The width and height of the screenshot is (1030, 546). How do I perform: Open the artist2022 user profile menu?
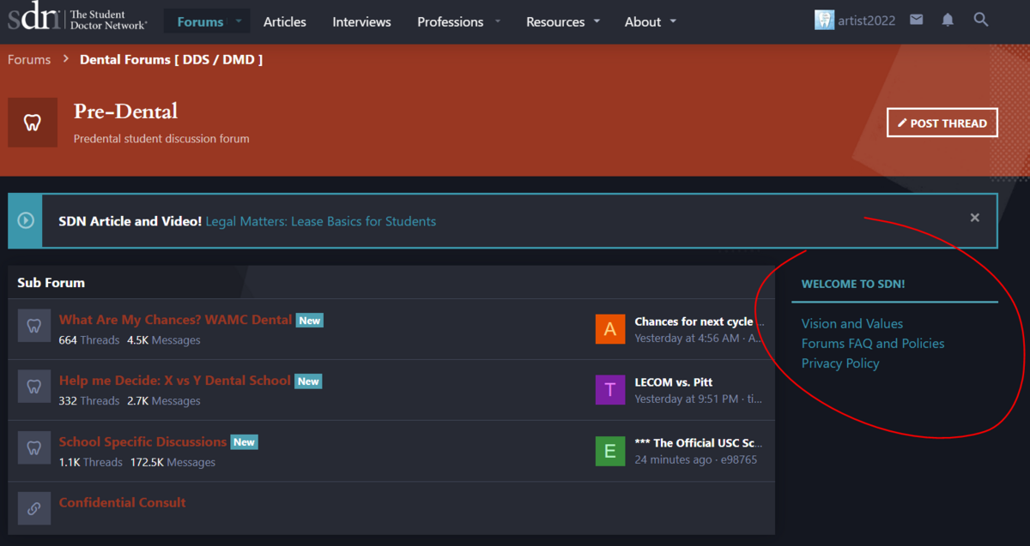856,21
